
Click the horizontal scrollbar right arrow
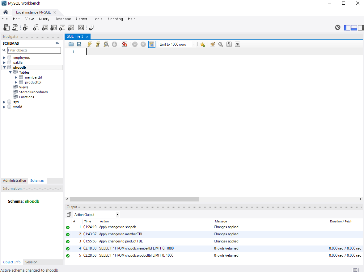point(360,199)
